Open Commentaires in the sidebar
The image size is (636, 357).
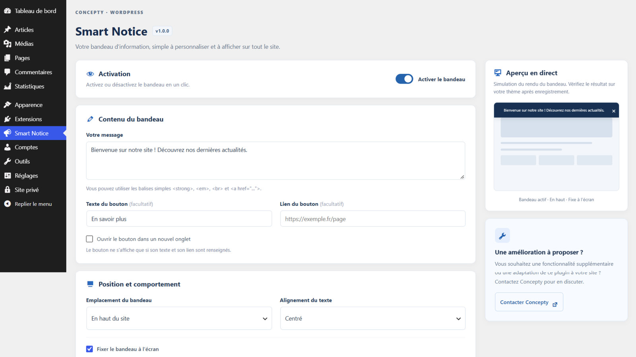tap(33, 72)
